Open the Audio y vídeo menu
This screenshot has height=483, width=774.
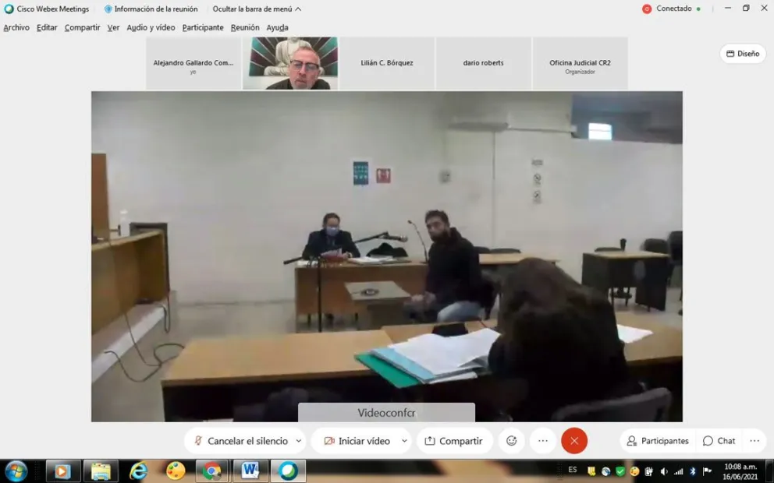click(151, 27)
